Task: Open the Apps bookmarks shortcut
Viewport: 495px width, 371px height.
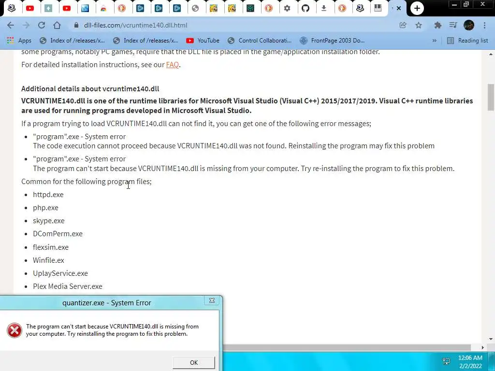Action: pyautogui.click(x=19, y=41)
